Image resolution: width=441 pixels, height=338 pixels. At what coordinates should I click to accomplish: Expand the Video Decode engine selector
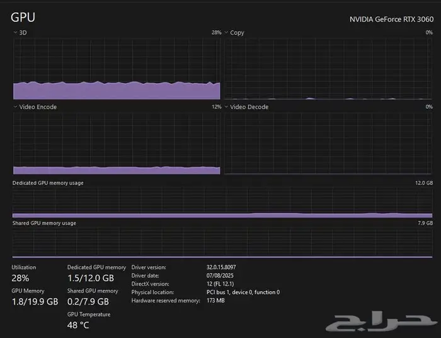pyautogui.click(x=227, y=107)
